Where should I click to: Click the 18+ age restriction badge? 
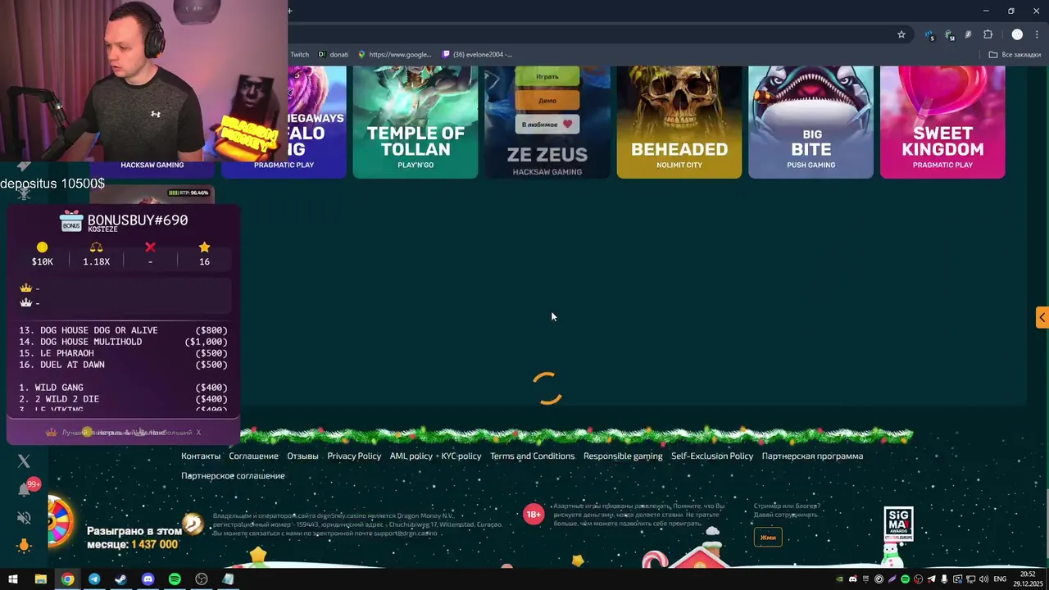534,515
